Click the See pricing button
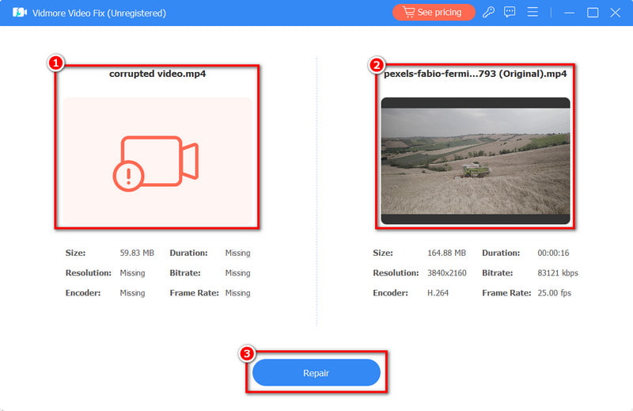The height and width of the screenshot is (411, 633). [x=434, y=13]
